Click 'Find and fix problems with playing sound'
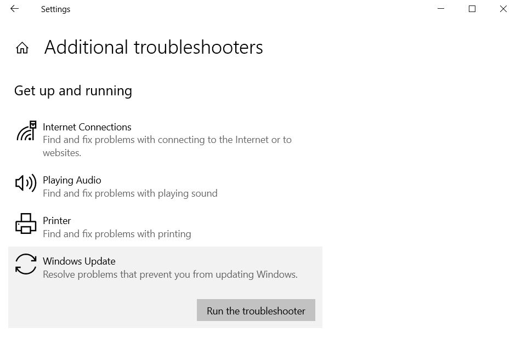Image resolution: width=516 pixels, height=344 pixels. pos(130,193)
